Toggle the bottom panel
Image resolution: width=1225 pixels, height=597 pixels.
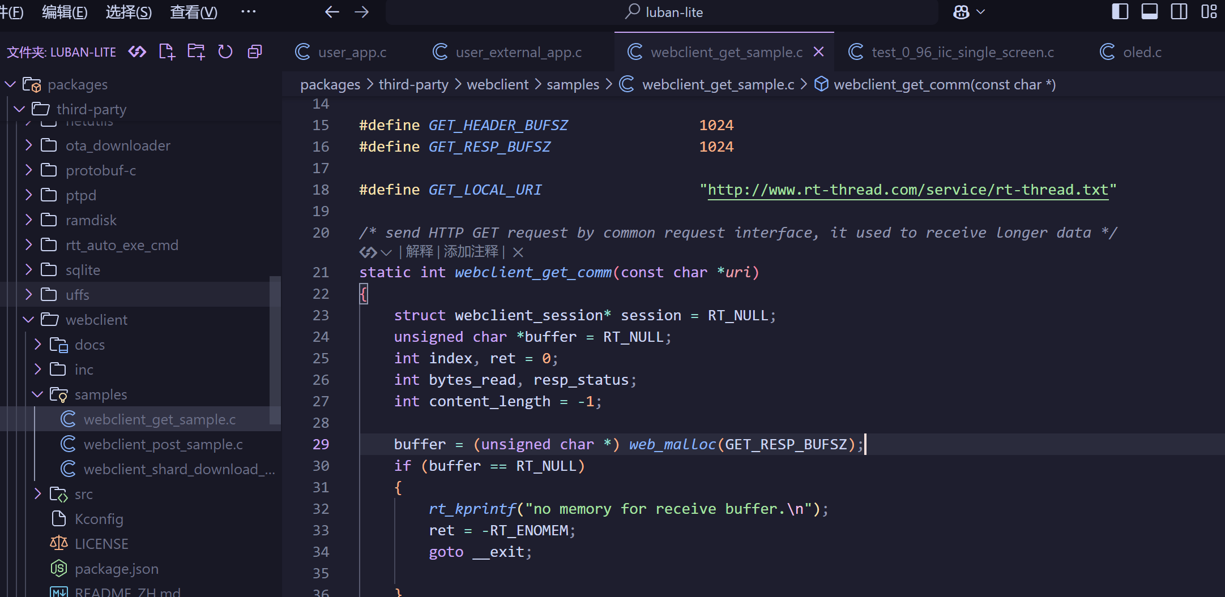click(x=1150, y=12)
